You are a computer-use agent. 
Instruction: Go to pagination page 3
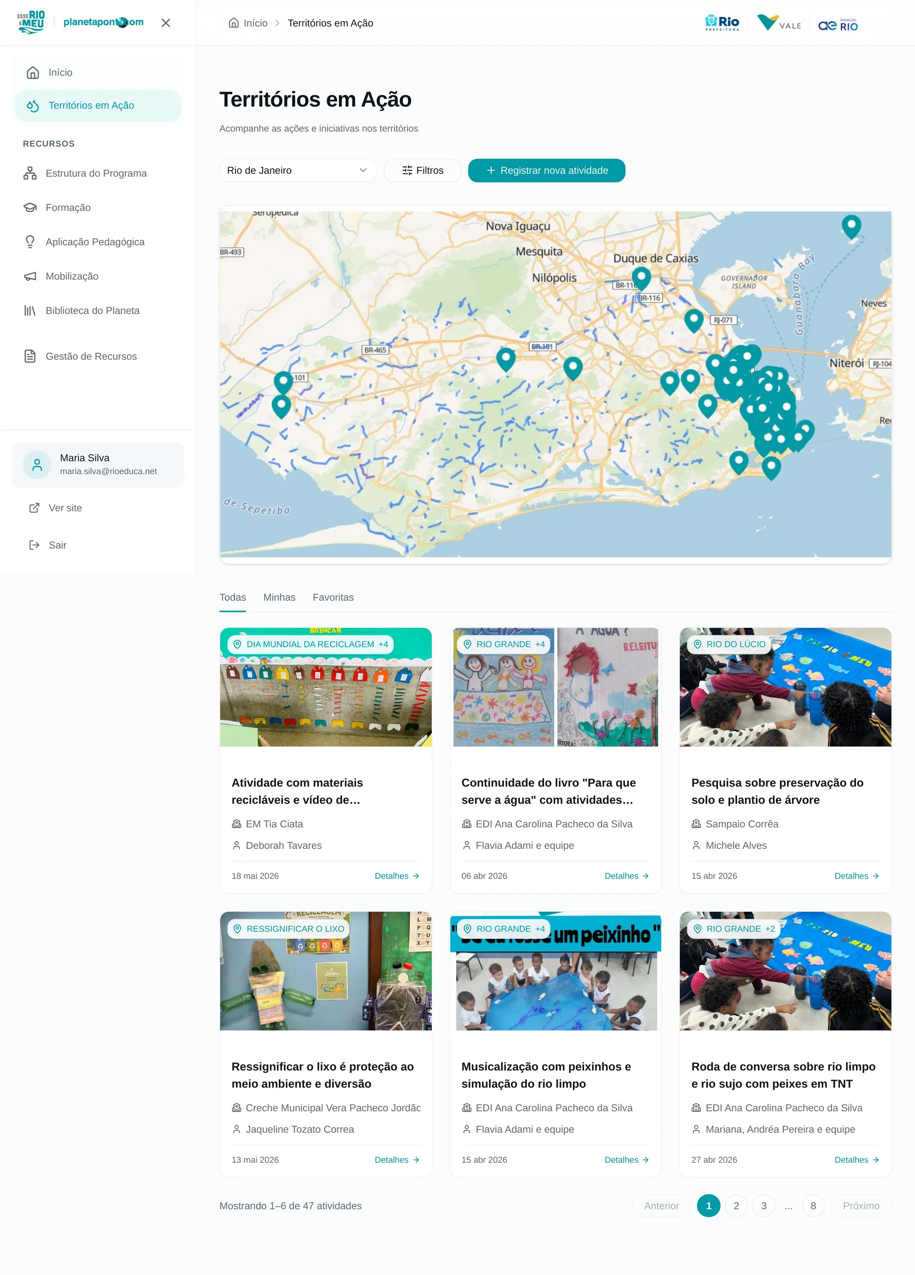pos(763,1206)
